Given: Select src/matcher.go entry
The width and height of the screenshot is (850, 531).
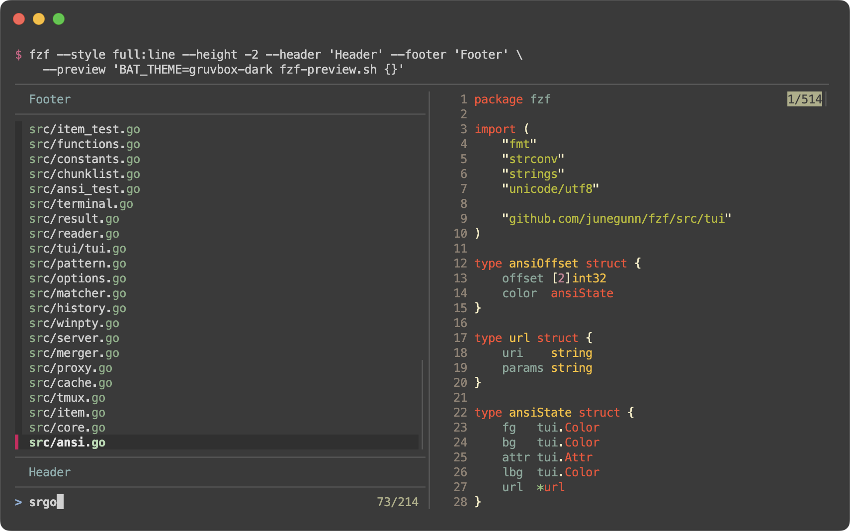Looking at the screenshot, I should click(78, 293).
